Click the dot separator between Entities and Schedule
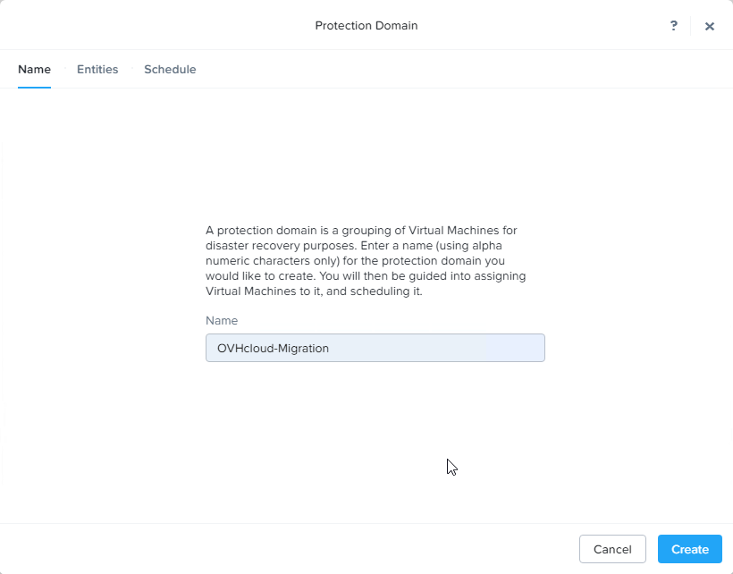Image resolution: width=733 pixels, height=574 pixels. pyautogui.click(x=132, y=68)
